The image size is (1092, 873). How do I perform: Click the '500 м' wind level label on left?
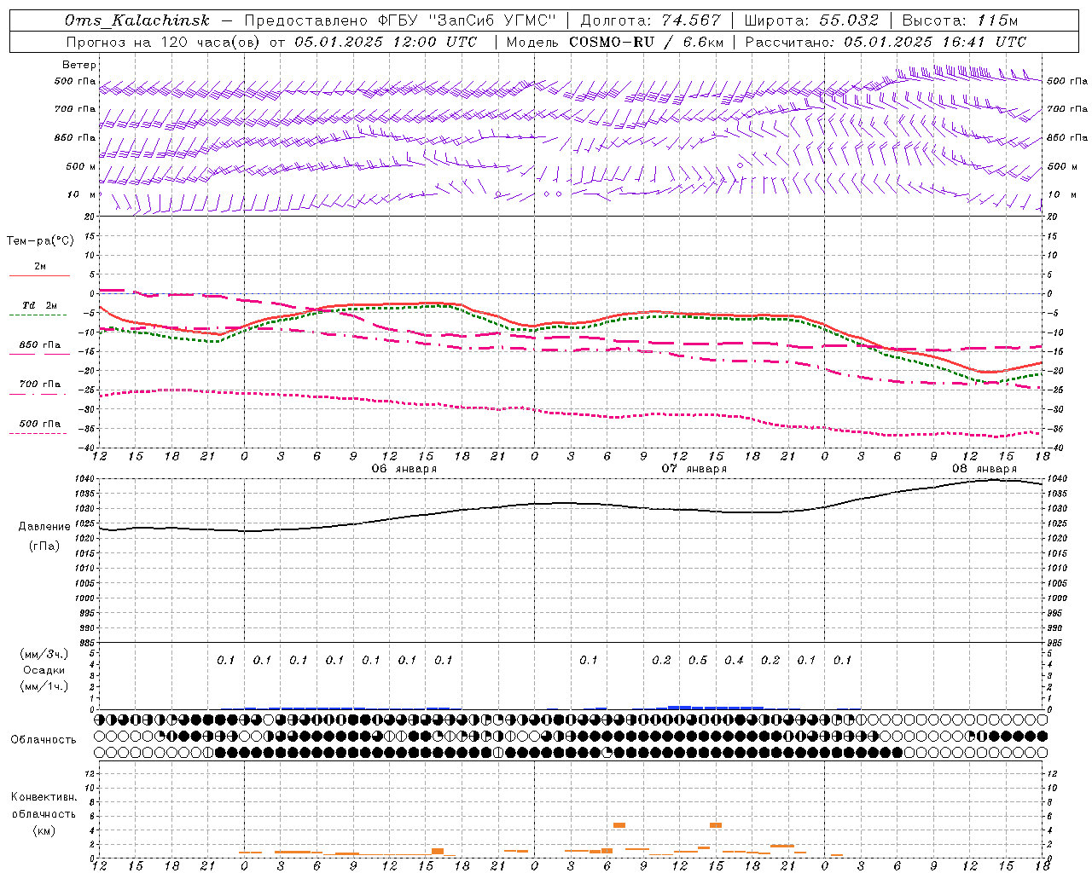pos(81,167)
